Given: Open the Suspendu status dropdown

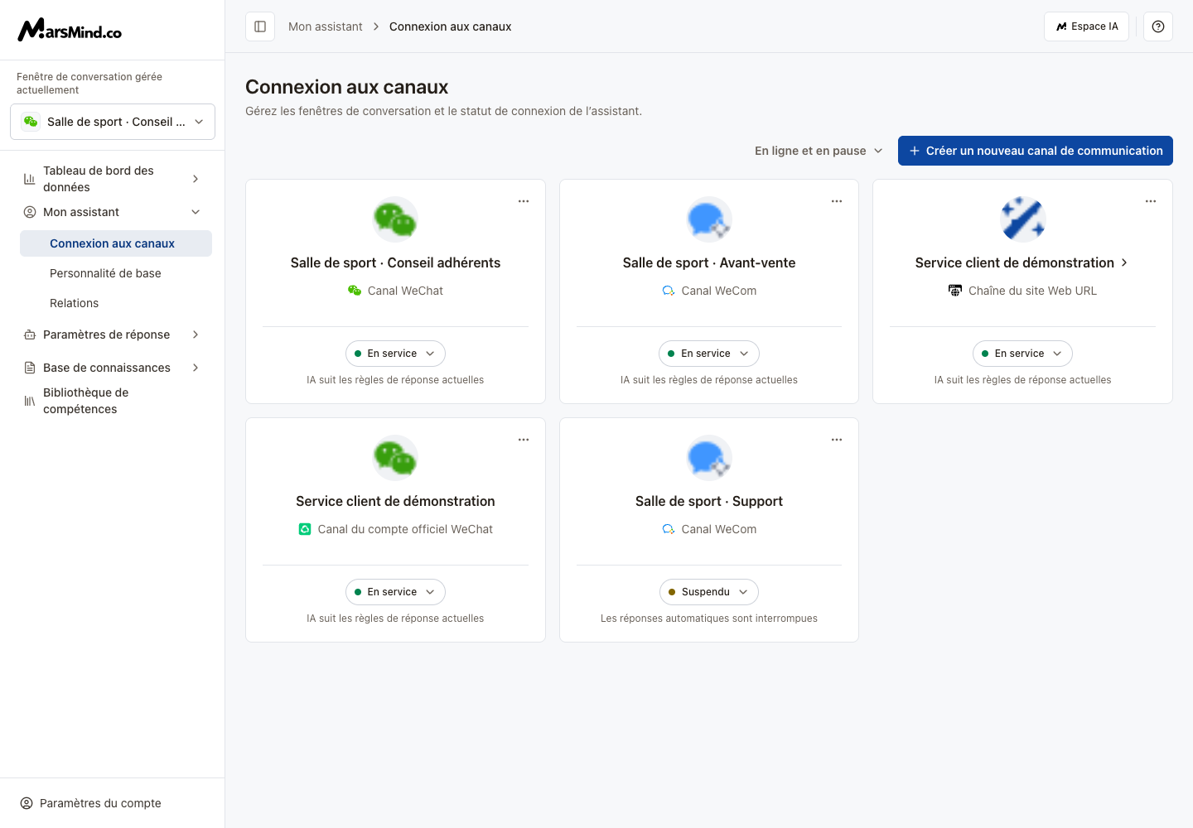Looking at the screenshot, I should [709, 592].
